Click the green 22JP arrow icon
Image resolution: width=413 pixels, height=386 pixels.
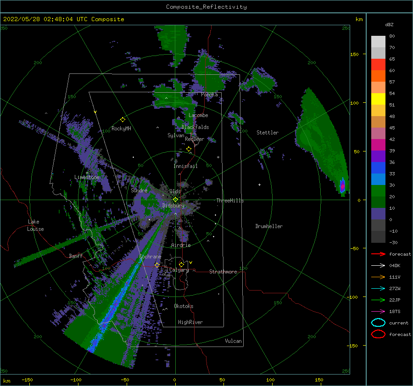(x=378, y=300)
